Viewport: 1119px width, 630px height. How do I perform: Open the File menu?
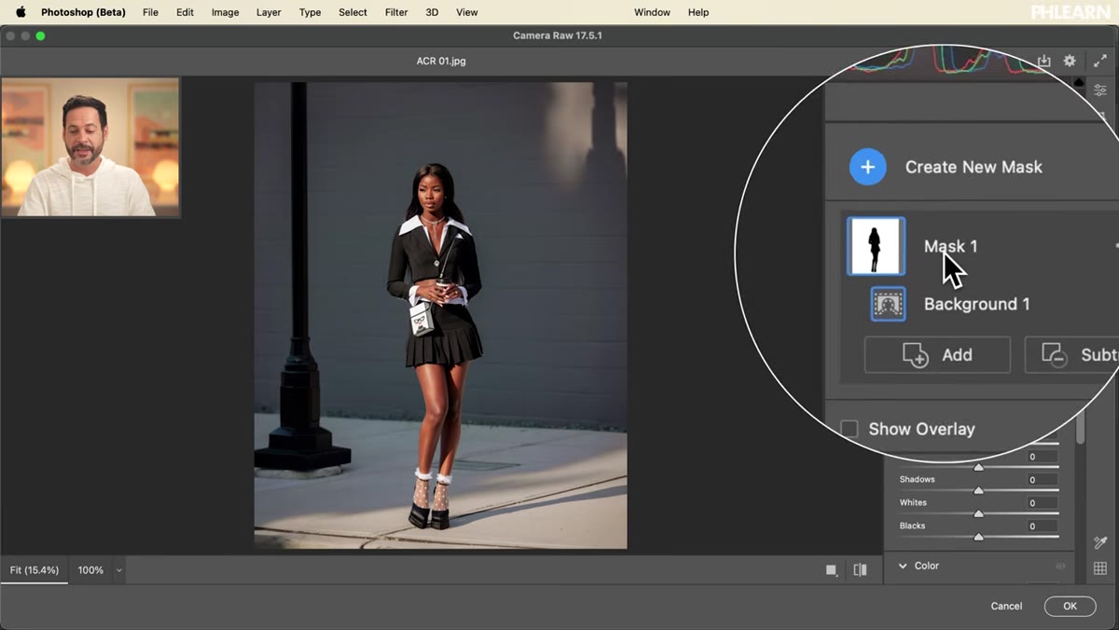(x=150, y=12)
